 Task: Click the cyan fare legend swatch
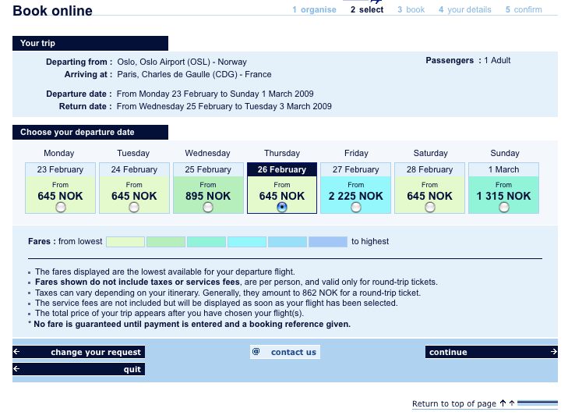(x=247, y=242)
